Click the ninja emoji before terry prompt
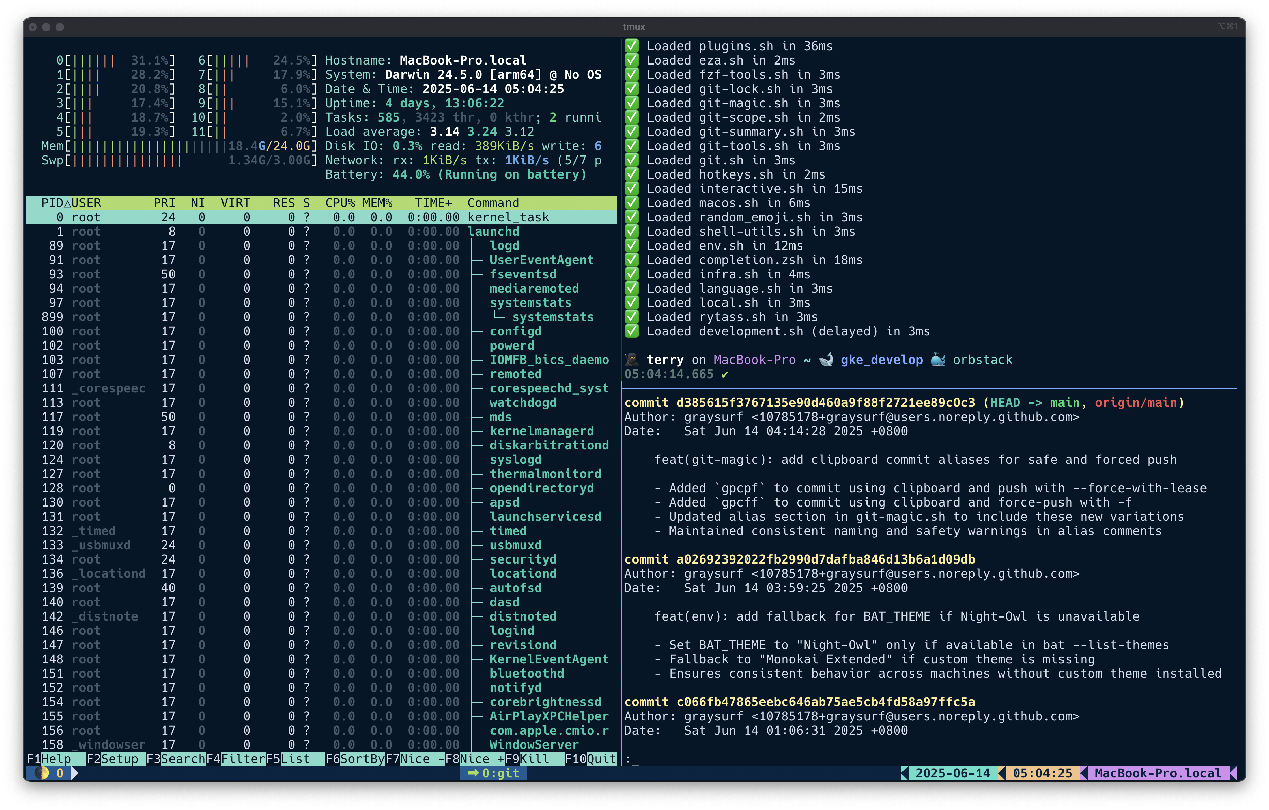1269x810 pixels. pyautogui.click(x=631, y=360)
